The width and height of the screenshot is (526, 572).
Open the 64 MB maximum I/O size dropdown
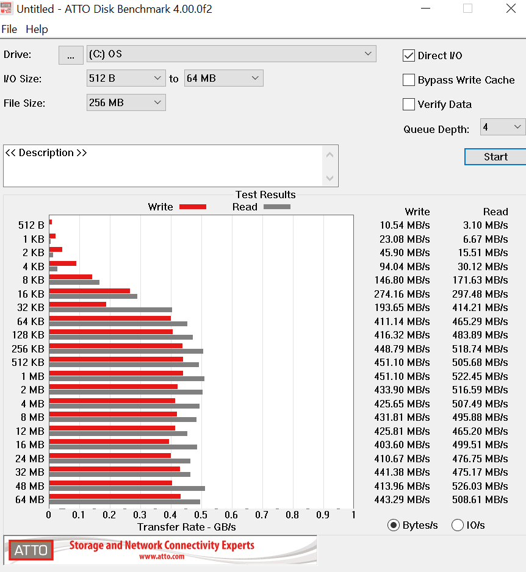[x=223, y=78]
